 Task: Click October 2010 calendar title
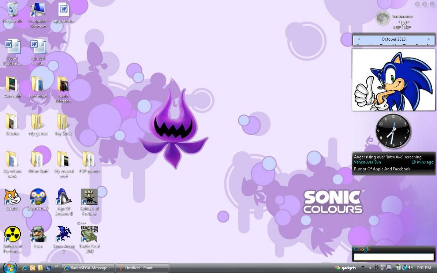point(393,39)
